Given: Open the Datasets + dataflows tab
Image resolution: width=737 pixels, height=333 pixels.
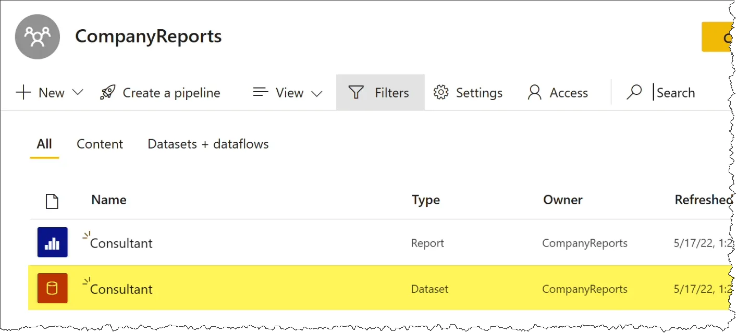Looking at the screenshot, I should (208, 144).
